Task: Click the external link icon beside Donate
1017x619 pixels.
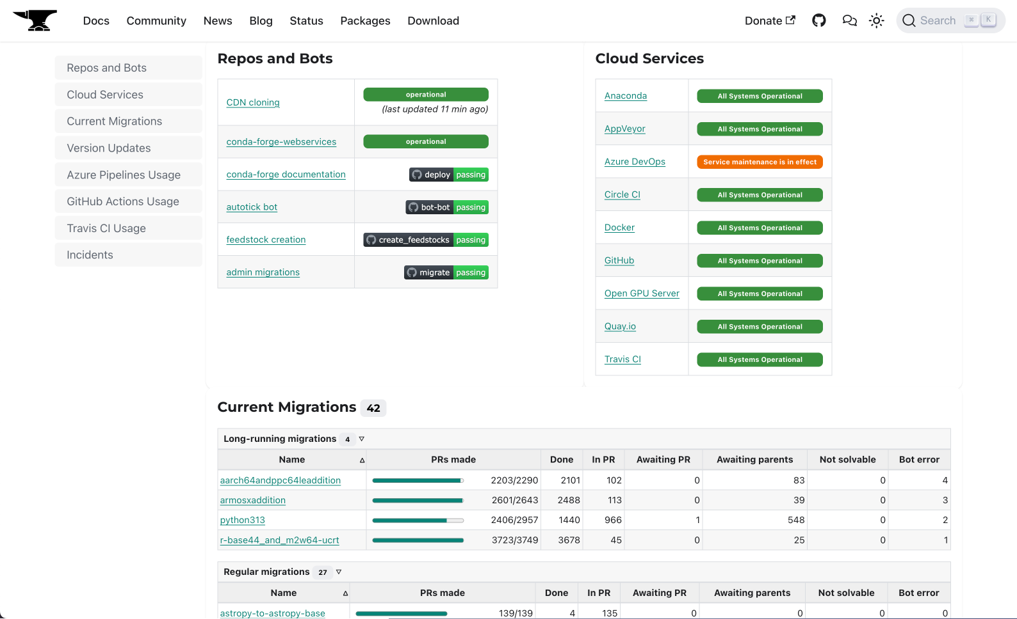Action: click(x=791, y=20)
